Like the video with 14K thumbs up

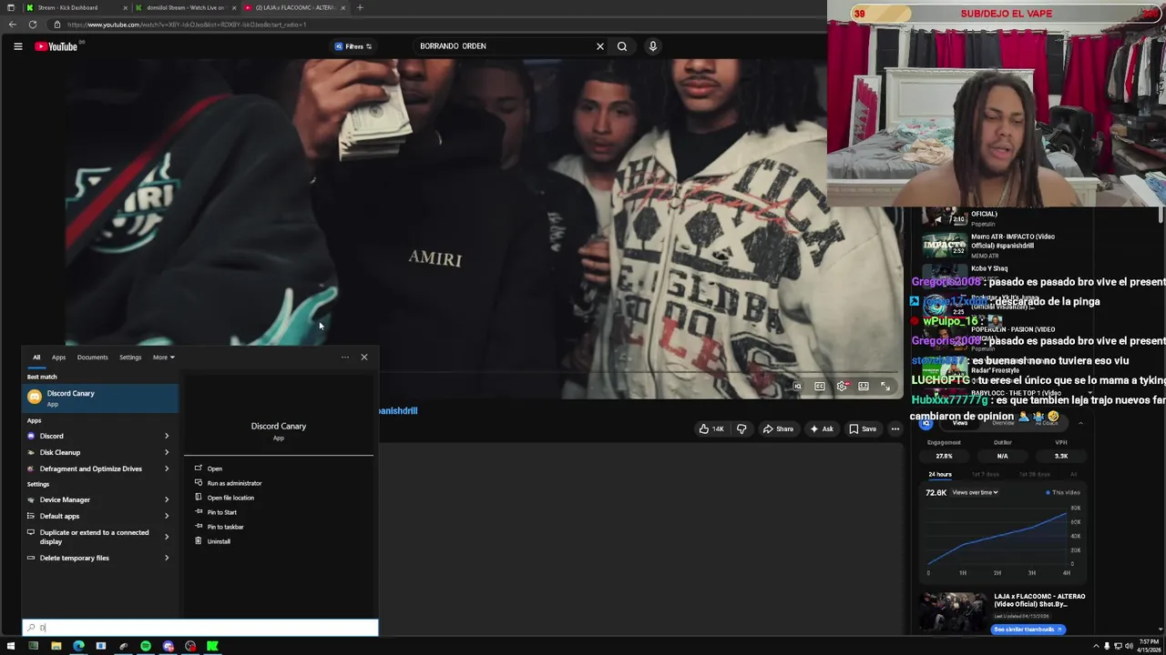711,428
